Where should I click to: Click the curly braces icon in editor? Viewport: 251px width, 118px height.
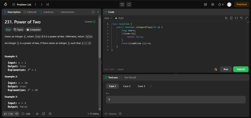(x=236, y=18)
